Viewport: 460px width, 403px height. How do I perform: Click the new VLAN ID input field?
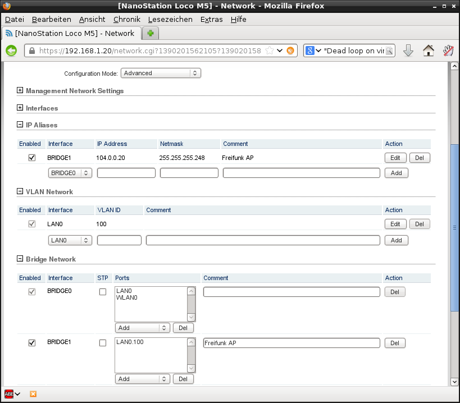coord(119,240)
